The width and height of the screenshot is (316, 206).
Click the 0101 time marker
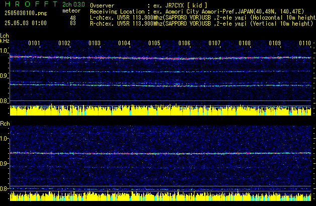[x=34, y=43]
